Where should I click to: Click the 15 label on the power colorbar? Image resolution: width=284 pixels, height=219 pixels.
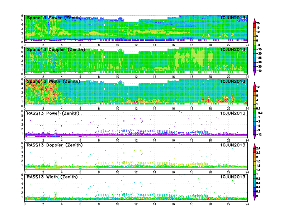click(258, 28)
